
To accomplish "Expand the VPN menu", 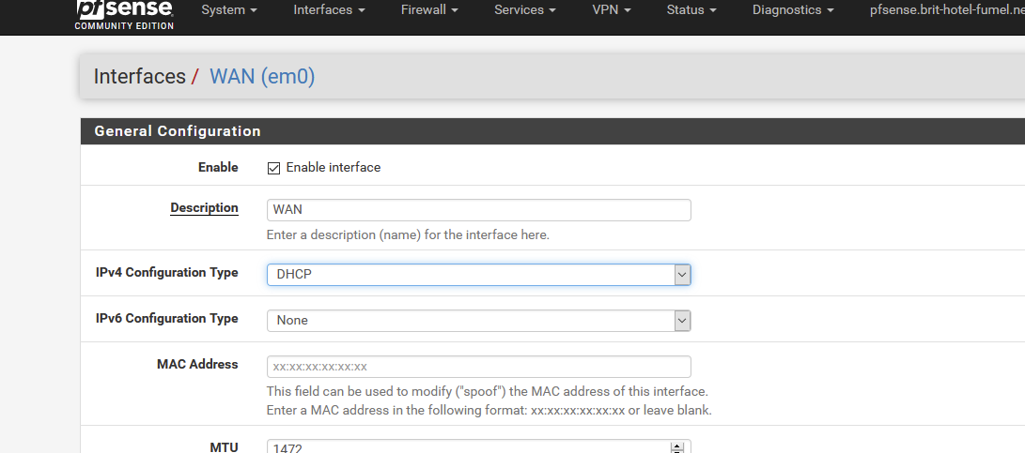I will tap(612, 9).
